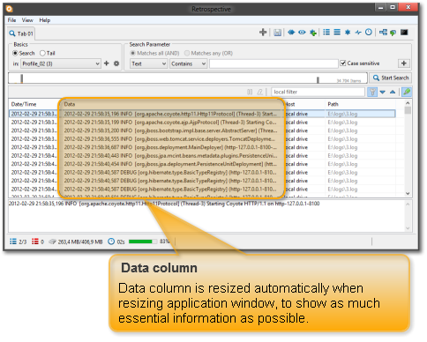
Task: Click the blue eye toolbar icon
Action: (x=302, y=33)
